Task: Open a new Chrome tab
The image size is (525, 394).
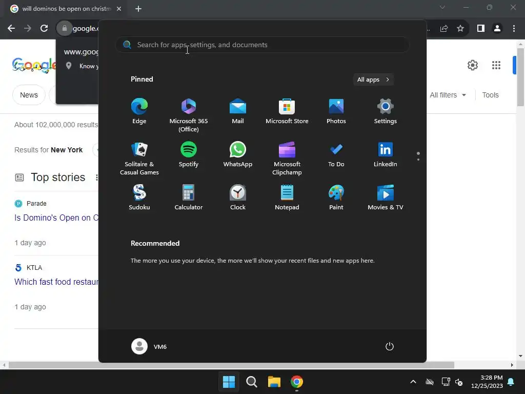Action: (138, 9)
